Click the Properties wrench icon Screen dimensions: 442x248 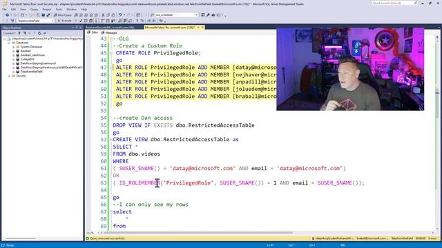click(x=208, y=15)
